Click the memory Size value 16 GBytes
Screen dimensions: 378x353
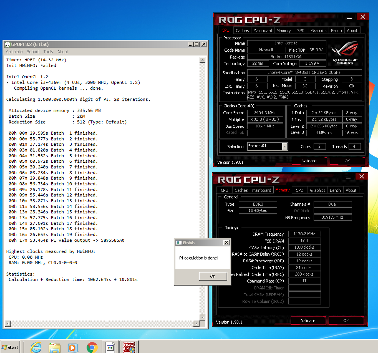coord(258,210)
